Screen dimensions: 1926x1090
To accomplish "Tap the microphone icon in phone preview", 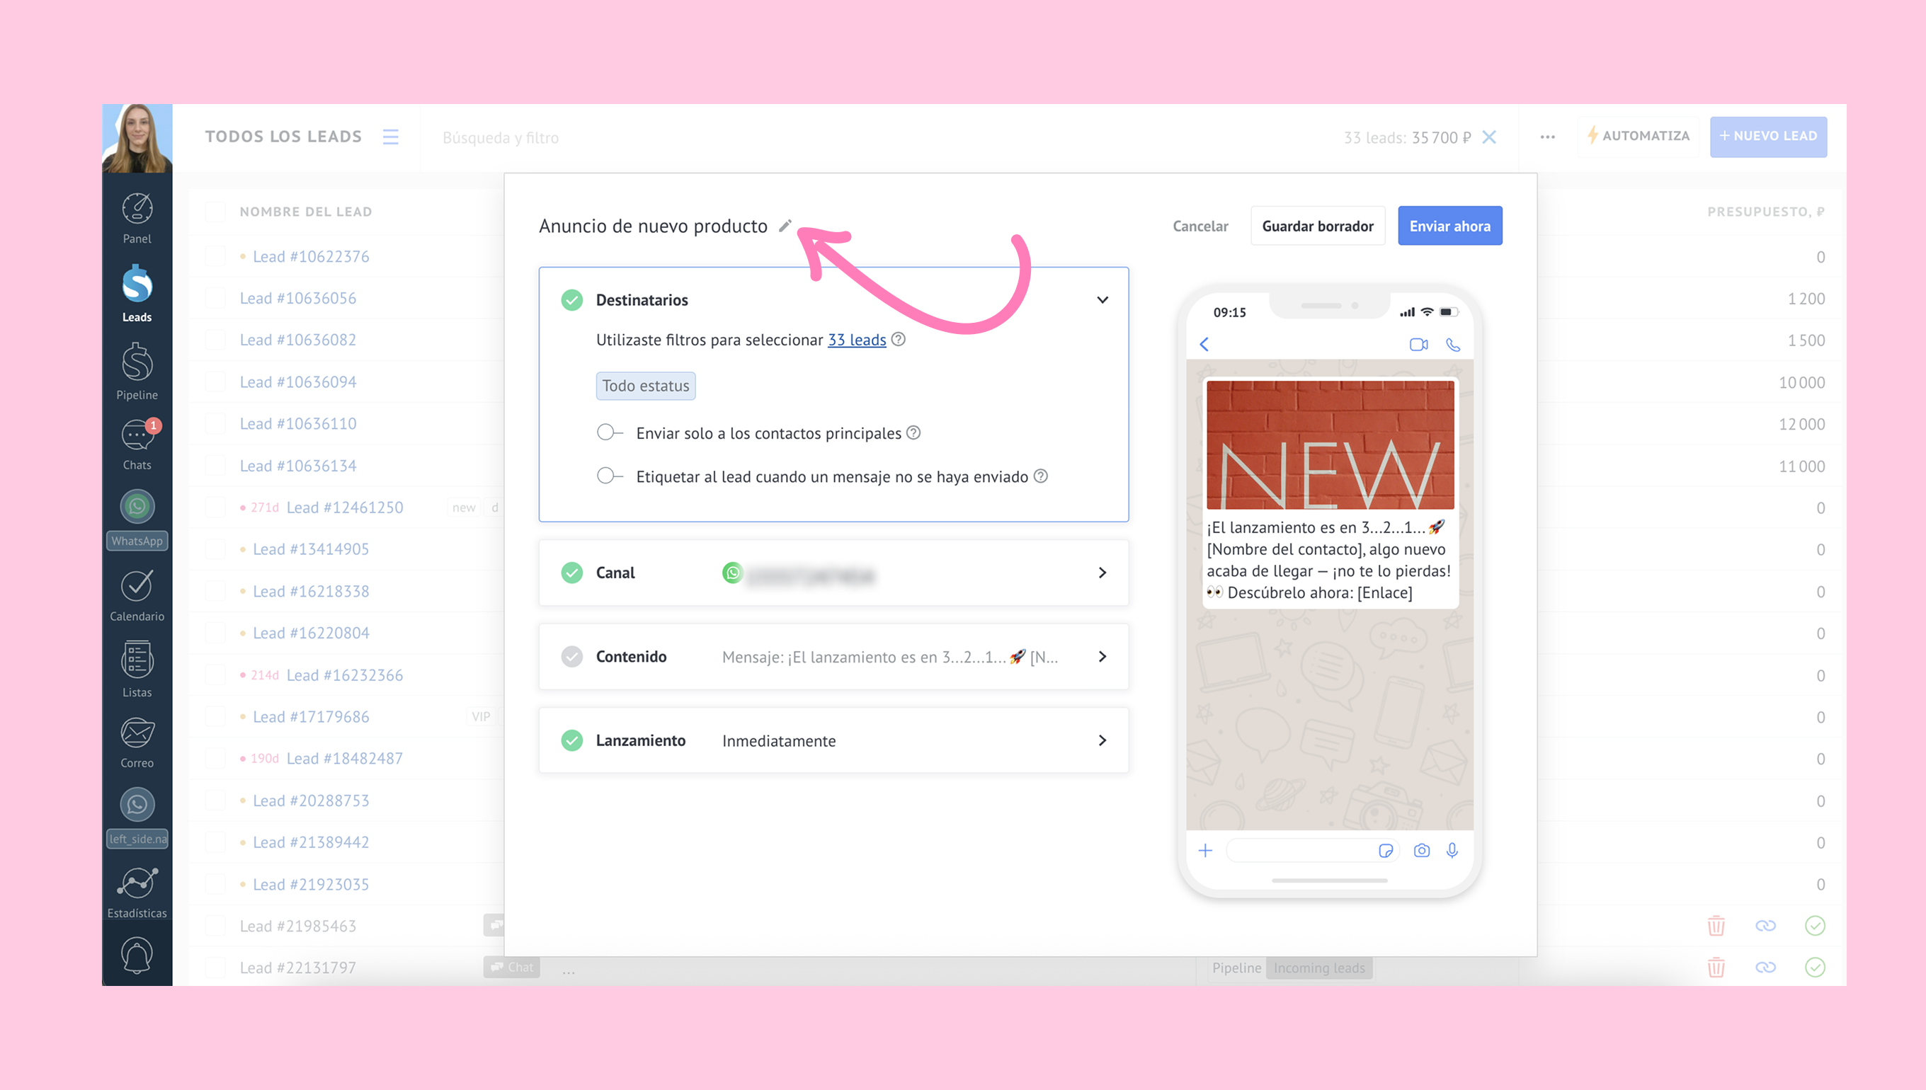I will tap(1452, 851).
